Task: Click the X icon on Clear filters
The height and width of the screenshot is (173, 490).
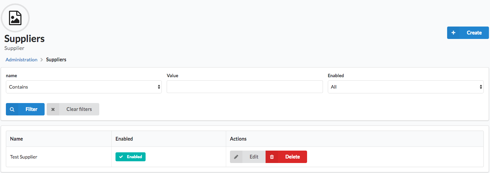Action: [x=53, y=109]
